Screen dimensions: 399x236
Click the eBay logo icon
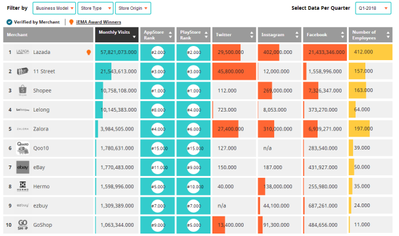pos(23,167)
